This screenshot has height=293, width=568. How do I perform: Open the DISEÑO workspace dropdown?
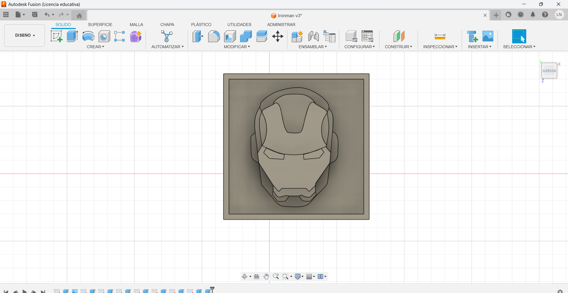25,35
